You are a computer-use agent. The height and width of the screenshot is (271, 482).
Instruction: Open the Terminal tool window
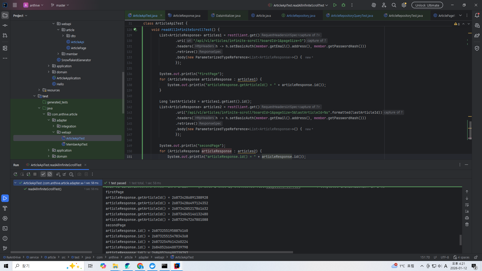point(5,228)
